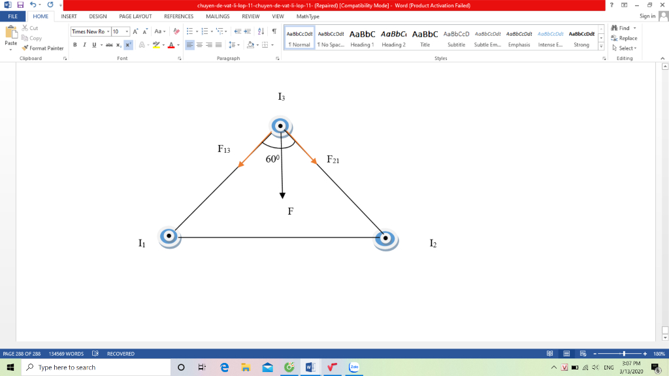Grow the font size

tap(135, 31)
